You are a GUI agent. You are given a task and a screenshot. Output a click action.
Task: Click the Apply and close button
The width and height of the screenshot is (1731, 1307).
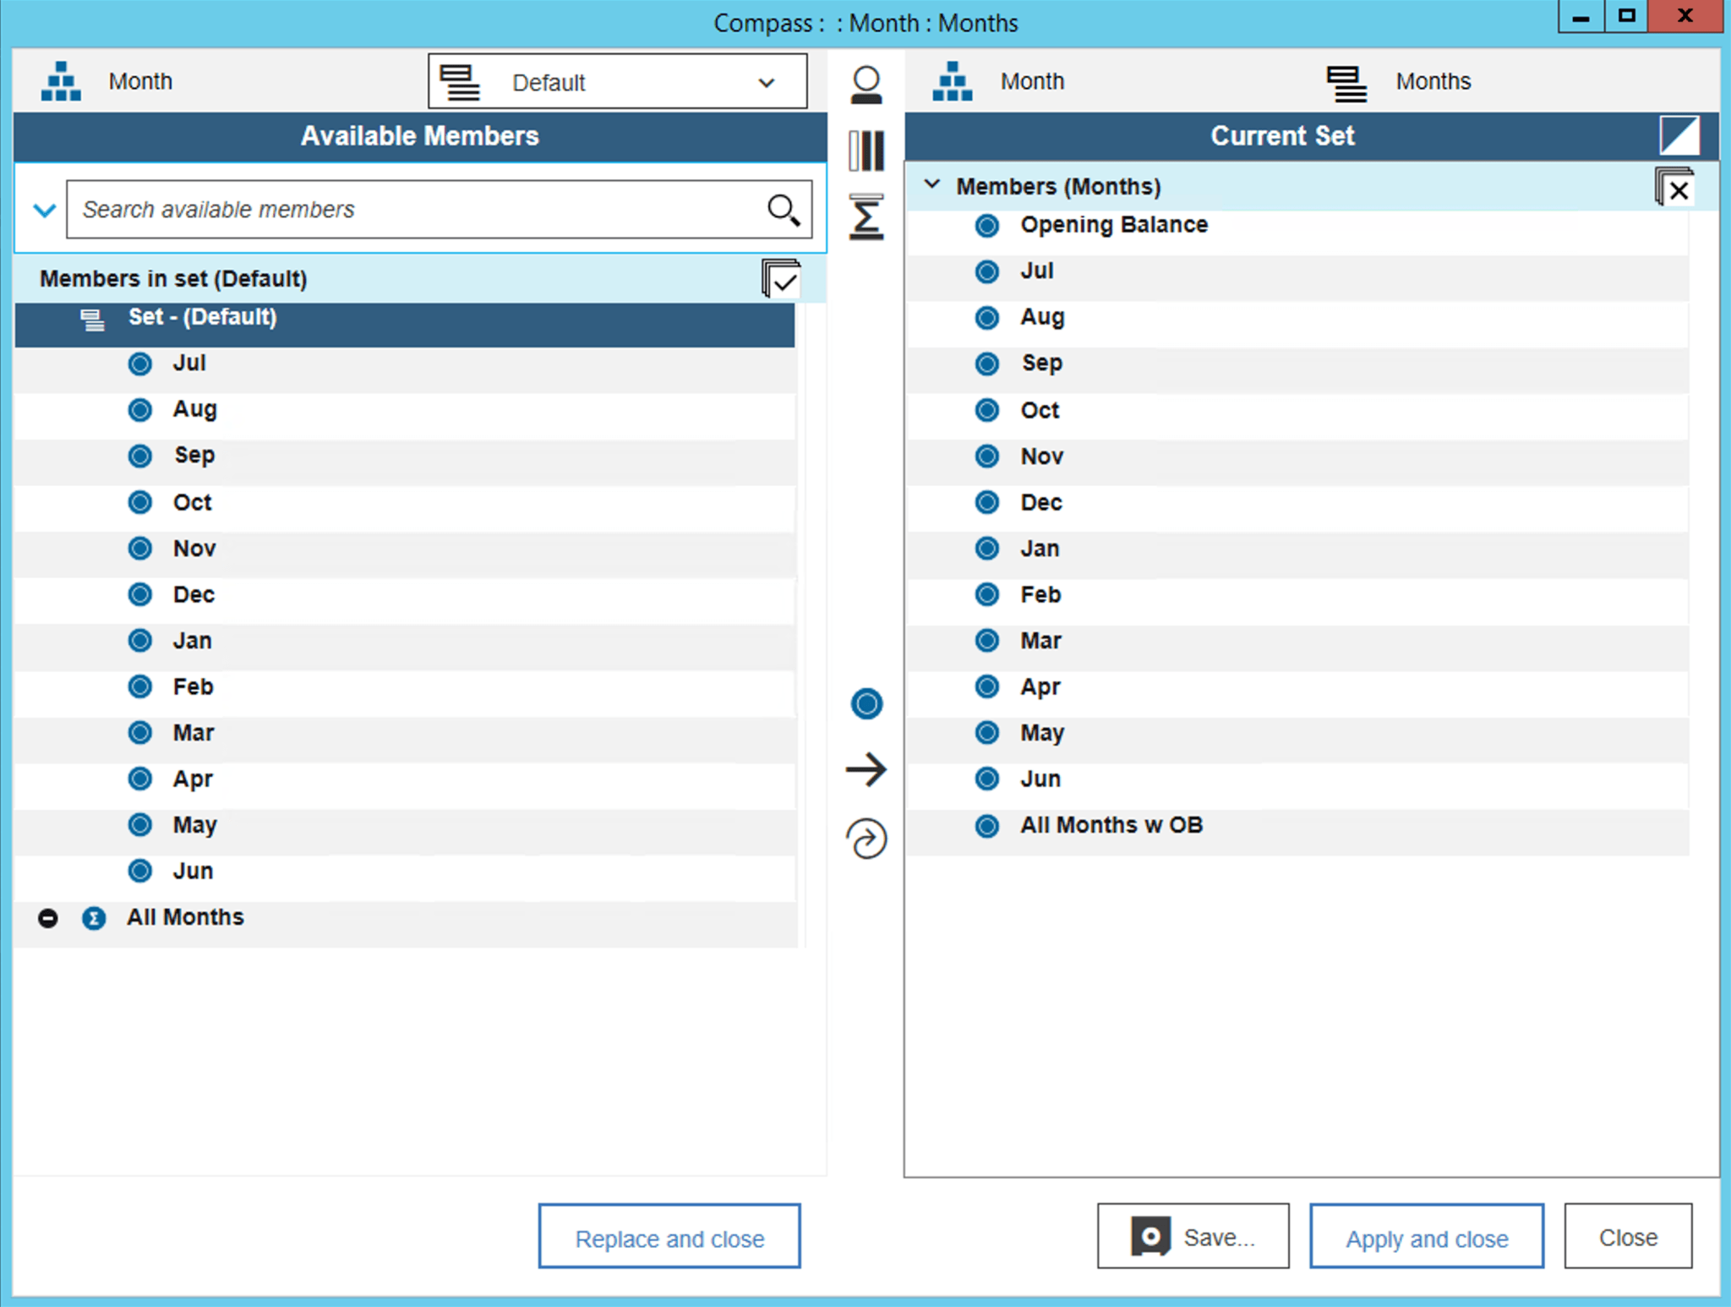click(x=1426, y=1237)
